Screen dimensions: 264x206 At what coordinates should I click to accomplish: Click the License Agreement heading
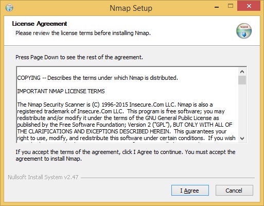40,24
